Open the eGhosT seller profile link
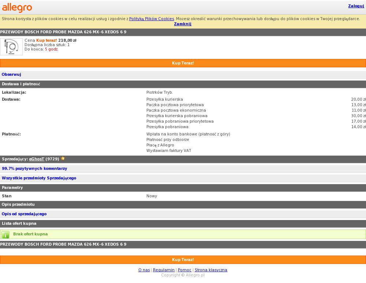 (37, 159)
